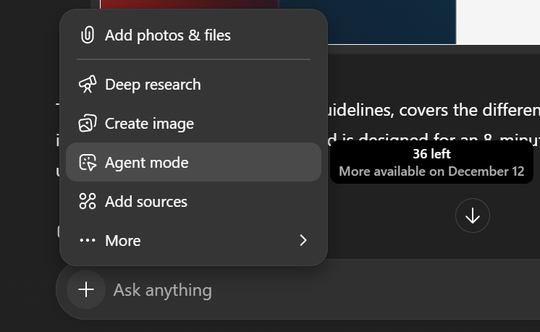Click the plus icon in the message composer

click(x=85, y=290)
